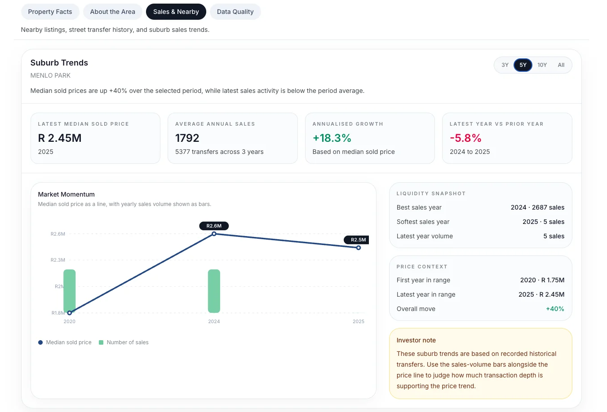The image size is (607, 412).
Task: Open the Property Facts tab
Action: click(x=50, y=12)
